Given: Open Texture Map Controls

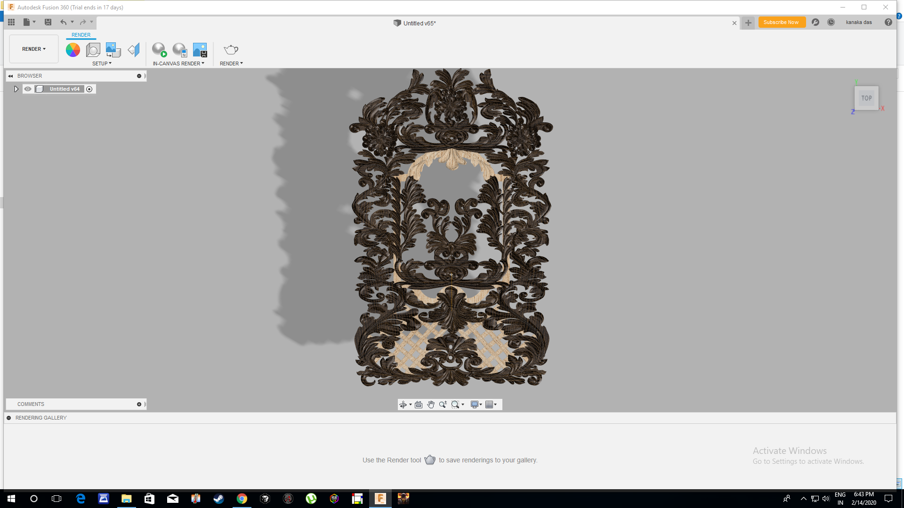Looking at the screenshot, I should (113, 49).
